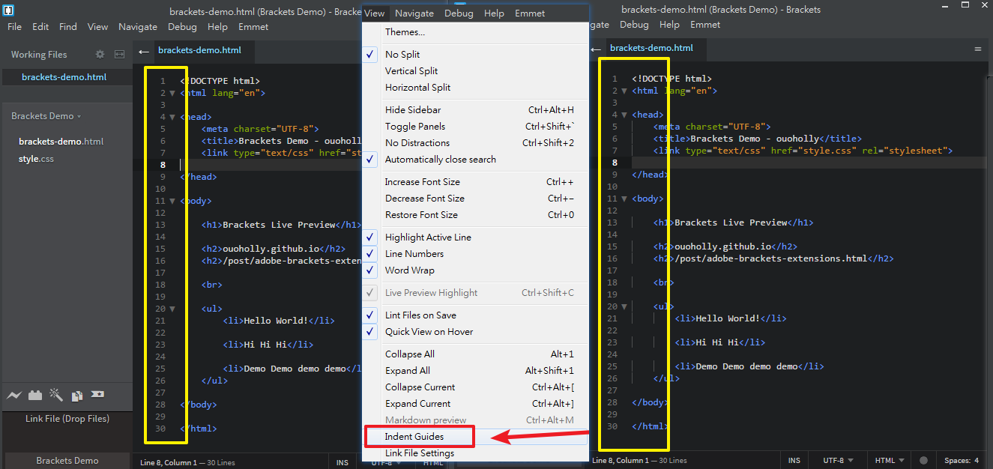Click the Live Preview lightning bolt icon

tap(14, 396)
